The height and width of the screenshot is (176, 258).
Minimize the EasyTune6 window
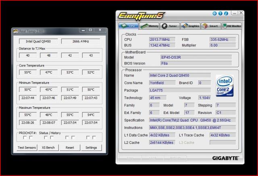pyautogui.click(x=235, y=13)
